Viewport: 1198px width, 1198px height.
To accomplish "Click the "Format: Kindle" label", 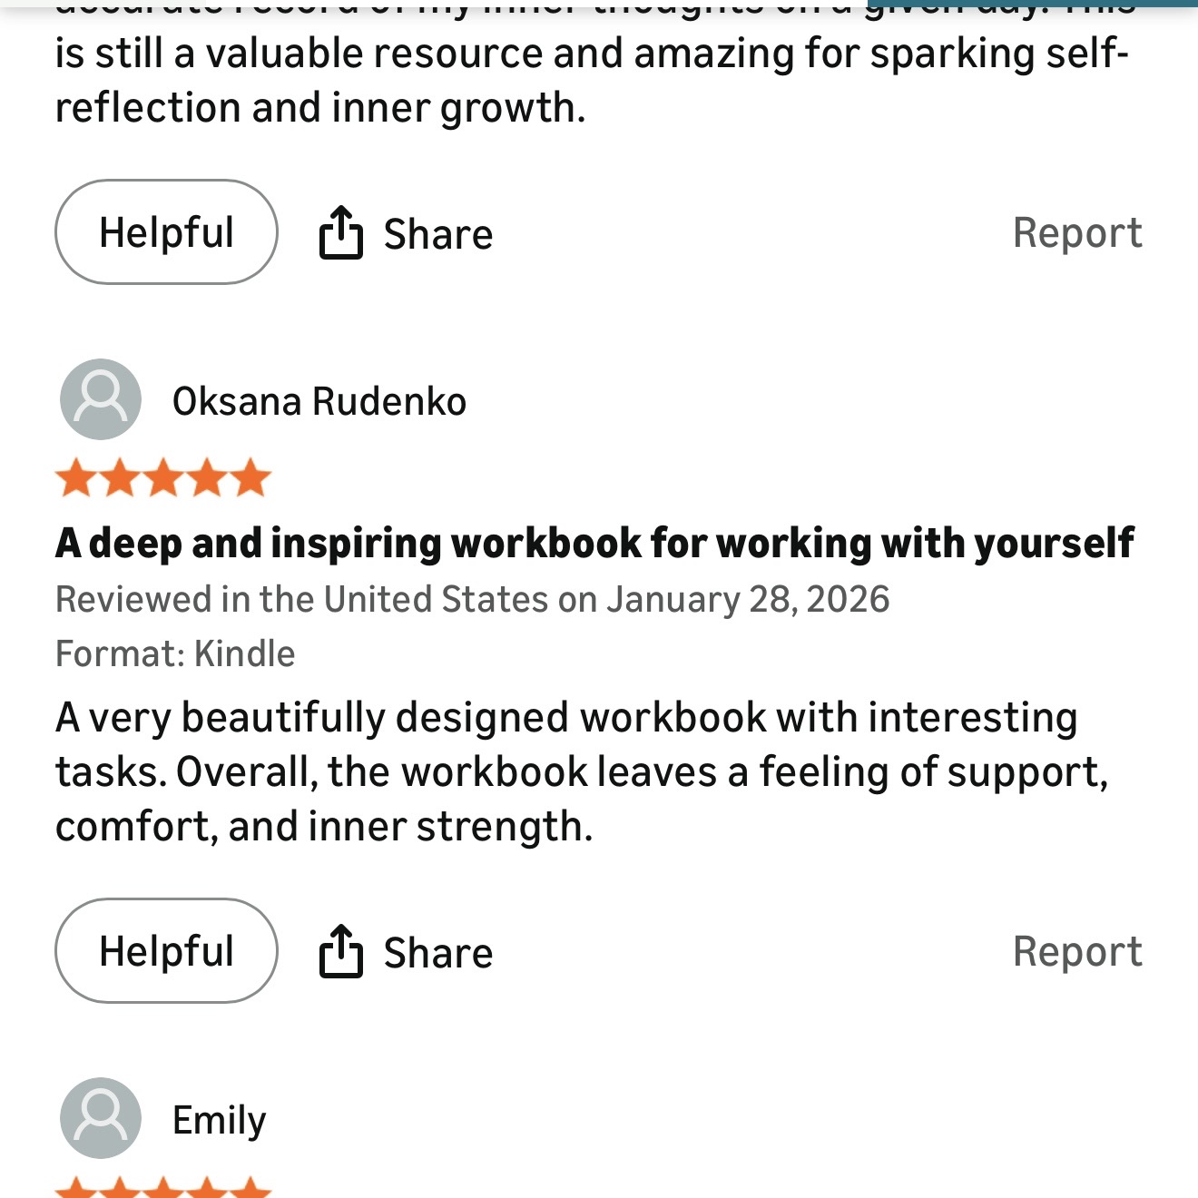I will (x=175, y=653).
